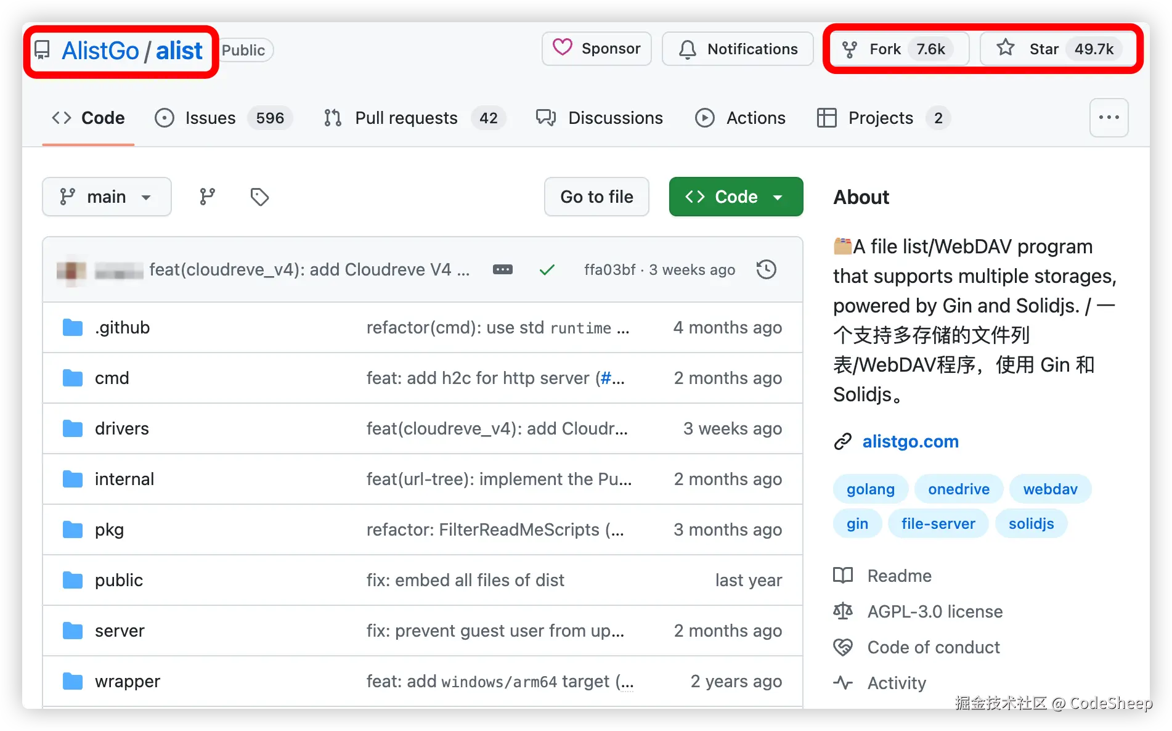This screenshot has width=1172, height=731.
Task: Click the Go to file button
Action: click(596, 197)
